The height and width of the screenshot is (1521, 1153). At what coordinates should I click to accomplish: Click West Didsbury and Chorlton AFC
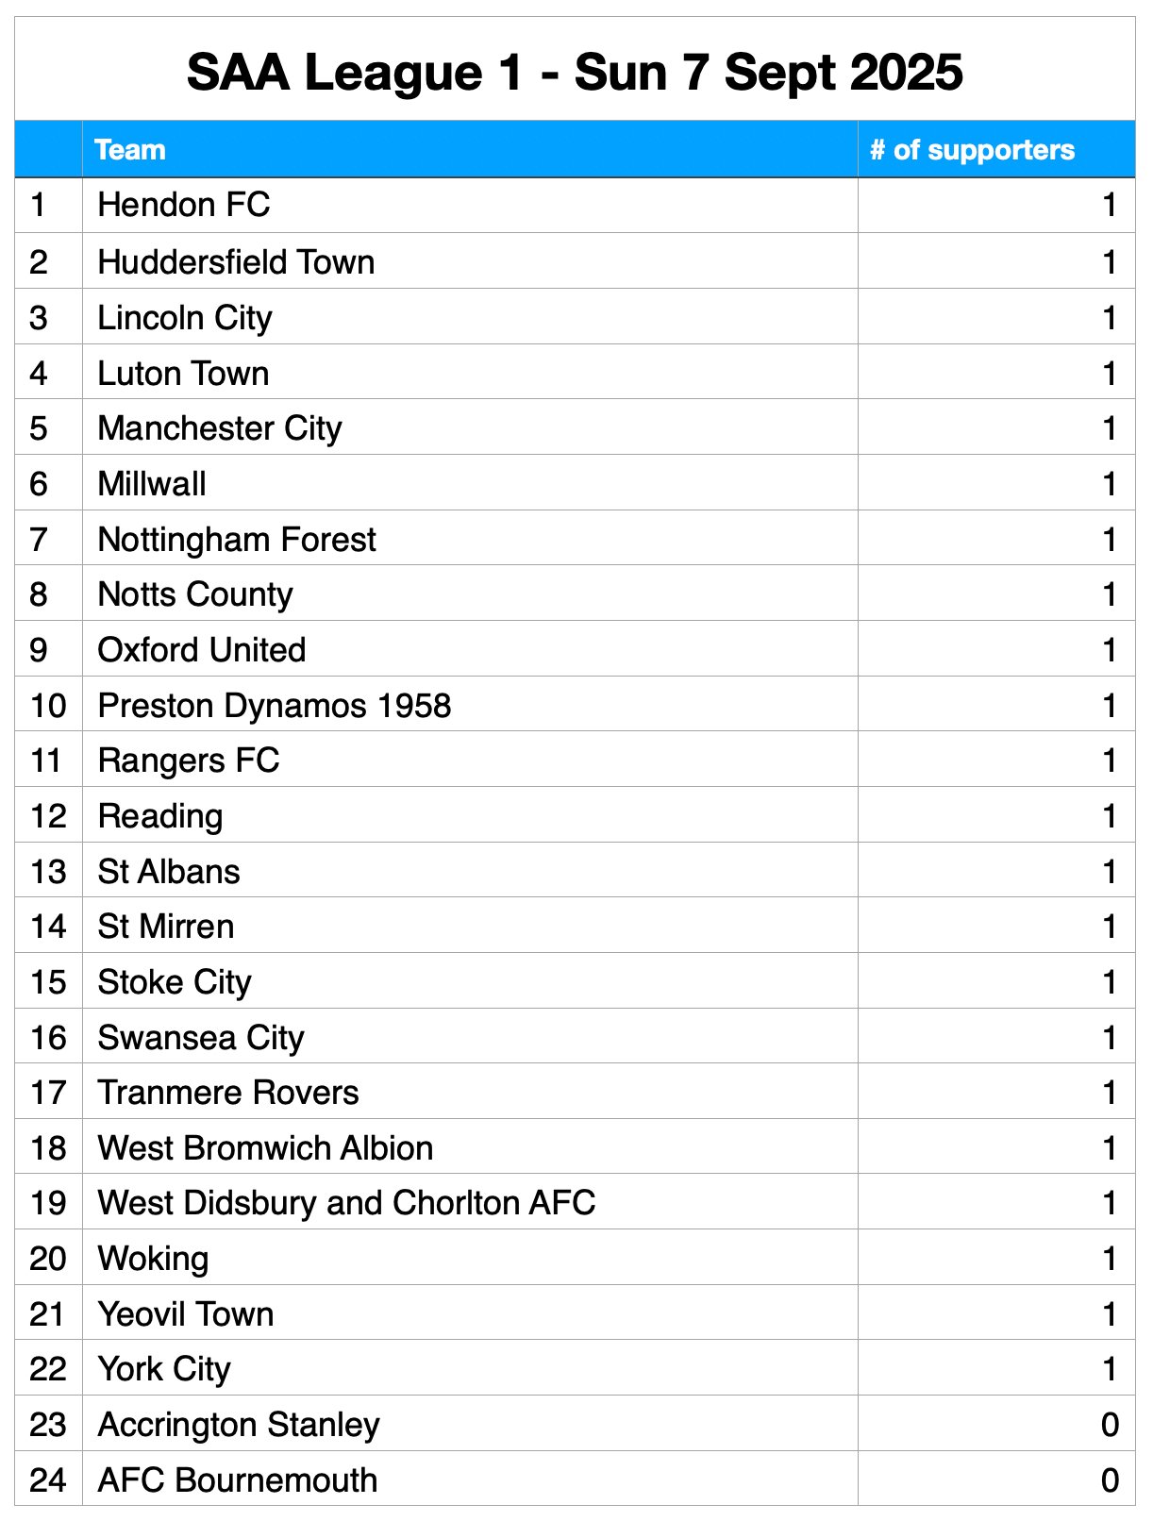(346, 1203)
